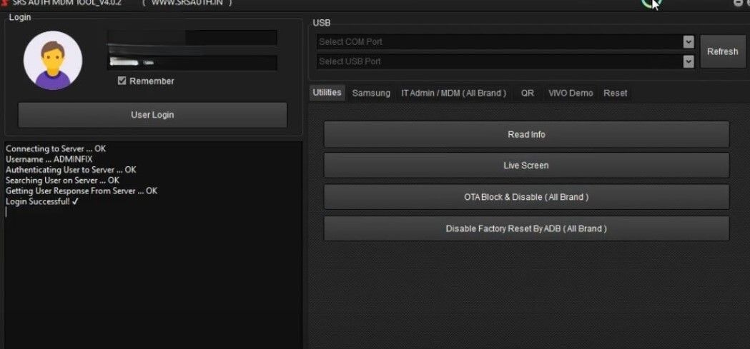Viewport: 750px width, 349px height.
Task: Click the username input field
Action: tap(192, 38)
